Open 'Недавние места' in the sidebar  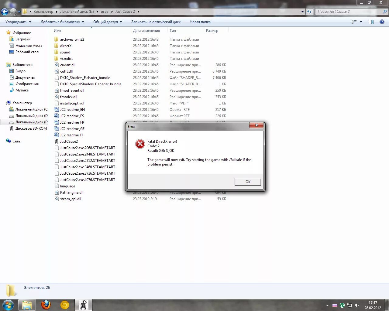[29, 46]
